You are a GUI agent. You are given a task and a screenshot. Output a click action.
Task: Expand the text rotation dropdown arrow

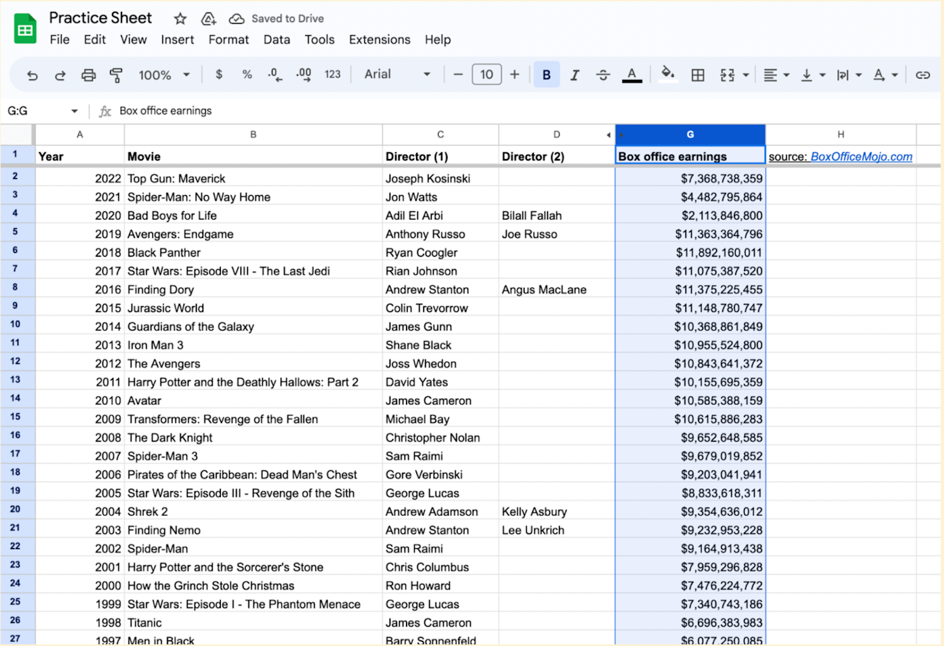894,75
